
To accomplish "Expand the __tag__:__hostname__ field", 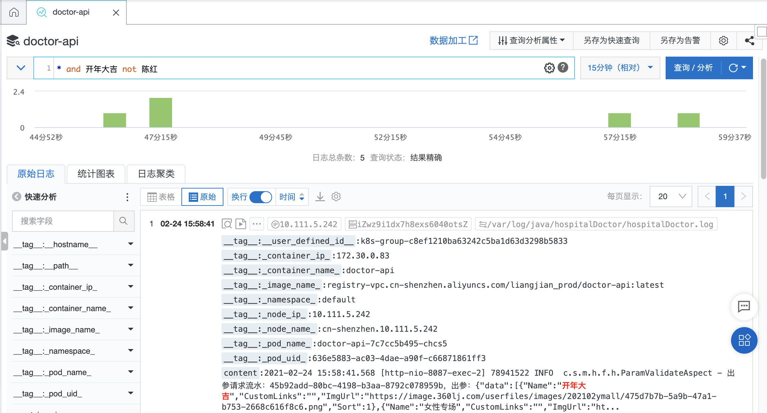I will coord(130,244).
